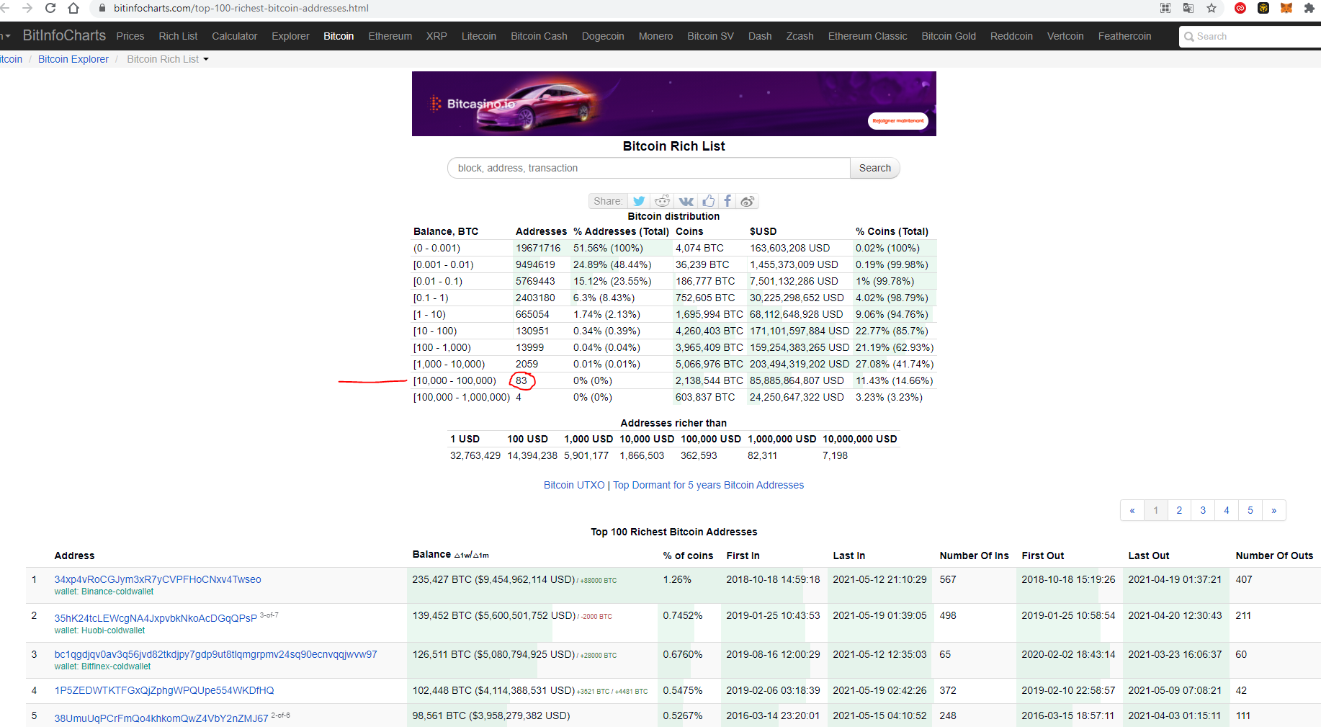Open the red Authy extension
1321x727 pixels.
point(1240,8)
